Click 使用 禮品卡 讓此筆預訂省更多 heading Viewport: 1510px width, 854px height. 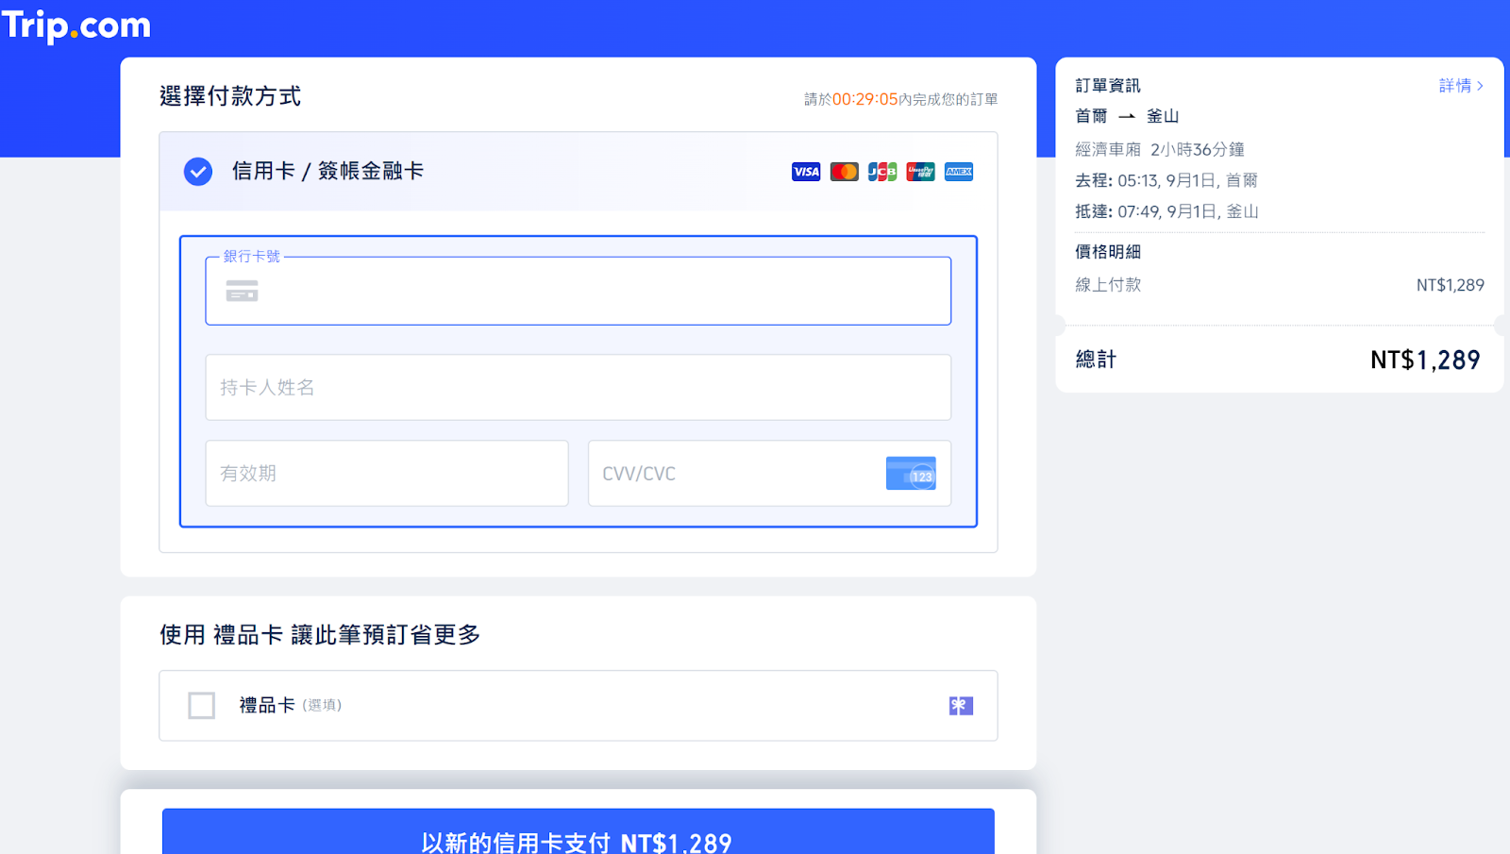click(320, 635)
